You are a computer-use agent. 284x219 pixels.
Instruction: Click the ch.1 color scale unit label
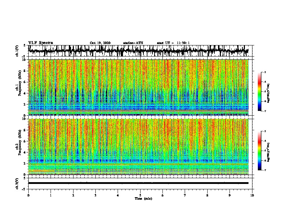[x=269, y=93]
